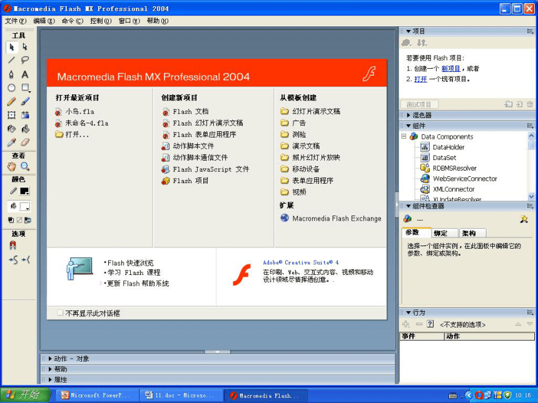
Task: Check the 不再显示此对话框 checkbox
Action: [x=61, y=313]
